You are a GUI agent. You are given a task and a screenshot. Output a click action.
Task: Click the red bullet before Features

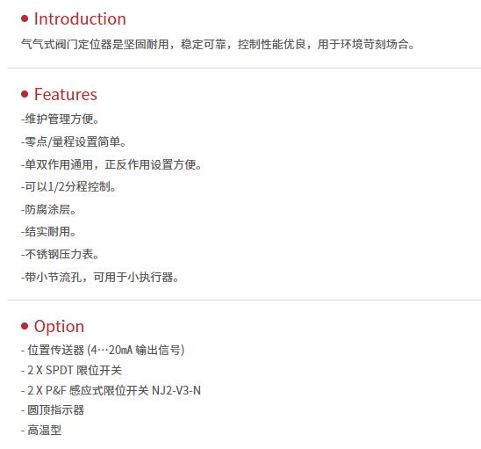pyautogui.click(x=25, y=94)
